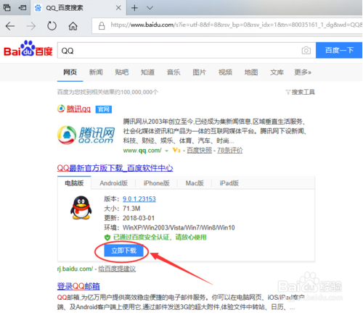Open the www.qq.com/ green URL
This screenshot has width=363, height=315.
pos(142,151)
